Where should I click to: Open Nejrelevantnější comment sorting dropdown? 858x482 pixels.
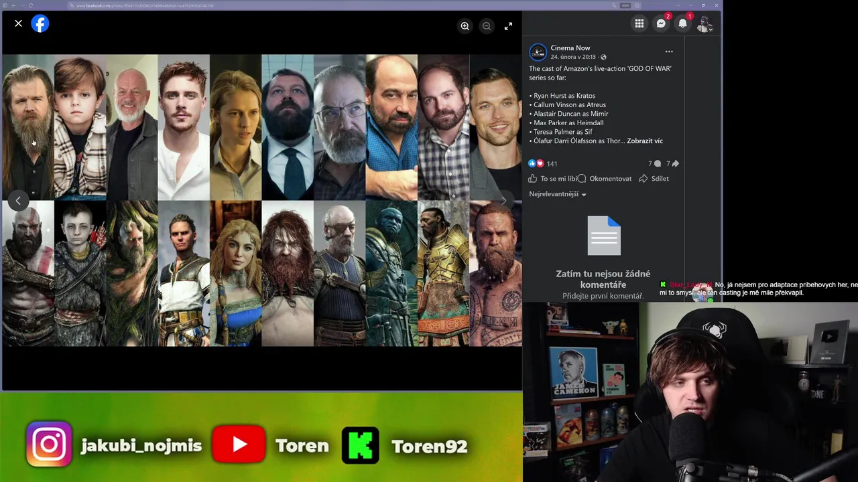(558, 194)
